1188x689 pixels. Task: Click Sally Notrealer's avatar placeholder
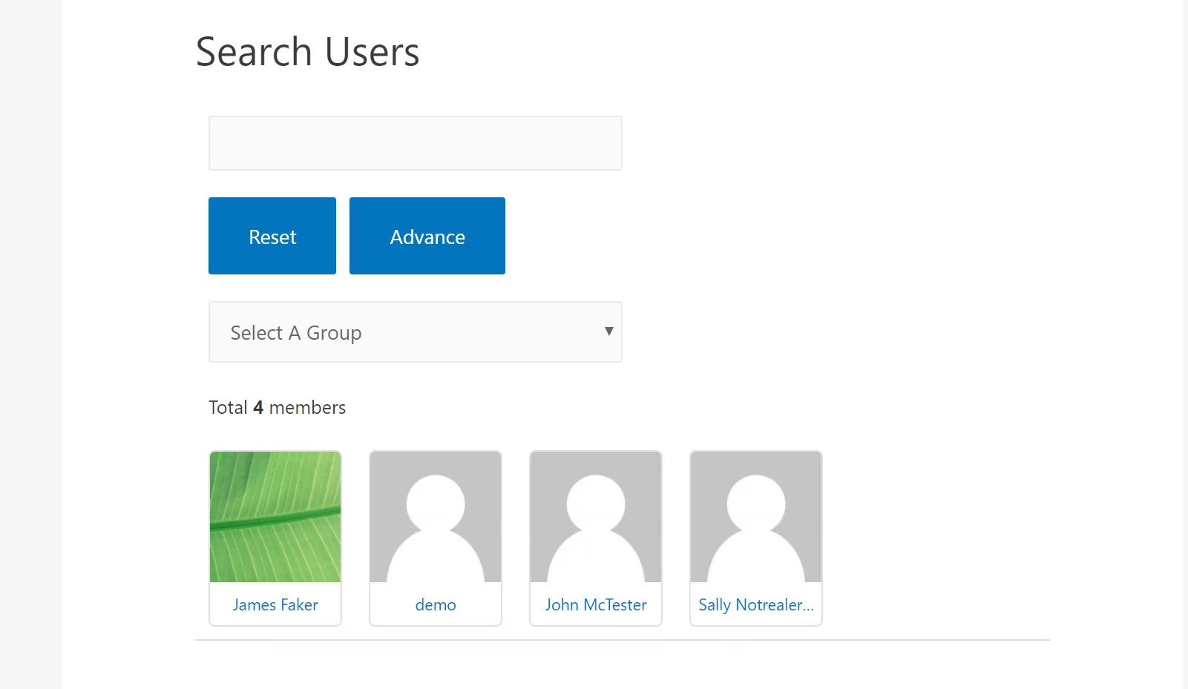tap(756, 517)
